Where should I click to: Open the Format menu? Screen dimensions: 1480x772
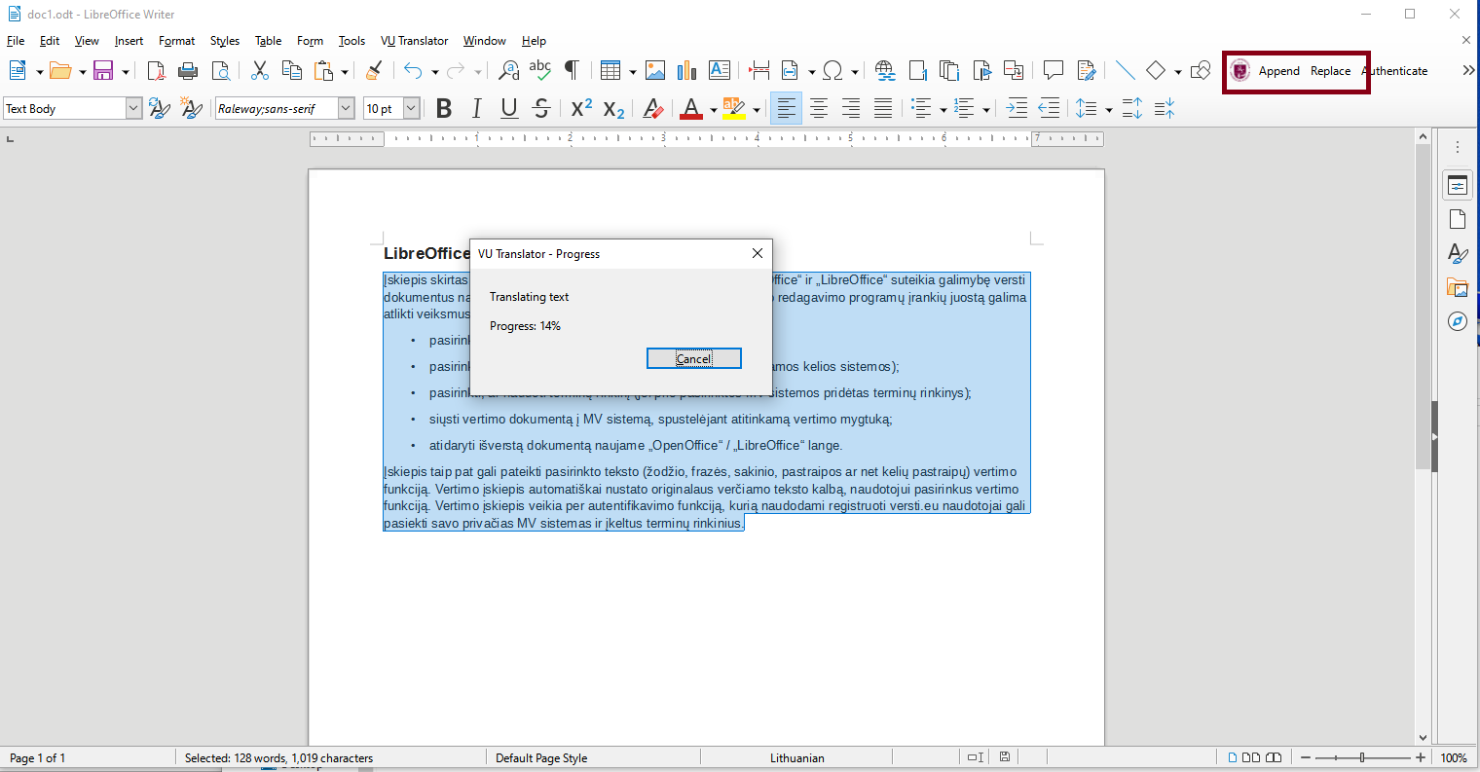(177, 41)
